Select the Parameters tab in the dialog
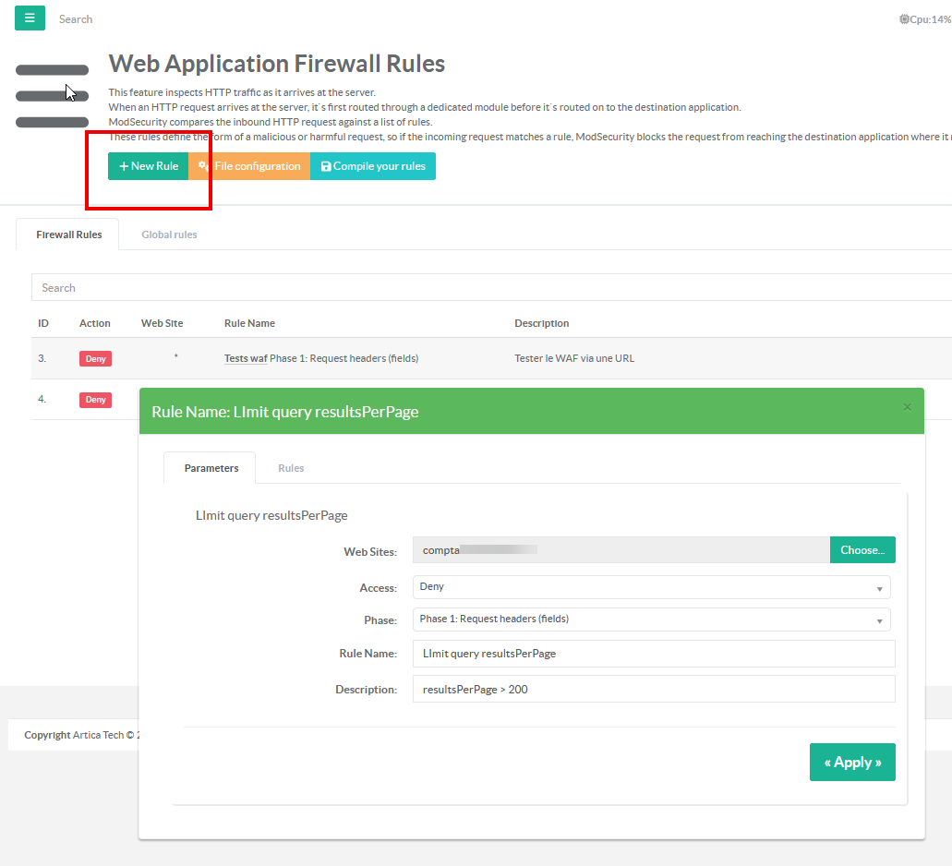The width and height of the screenshot is (952, 866). tap(211, 468)
